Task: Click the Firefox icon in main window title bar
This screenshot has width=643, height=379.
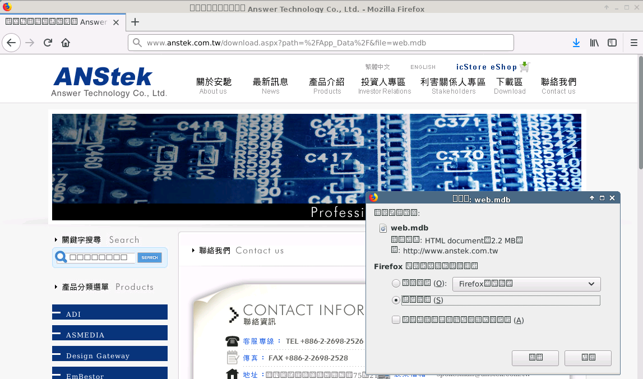Action: click(7, 7)
